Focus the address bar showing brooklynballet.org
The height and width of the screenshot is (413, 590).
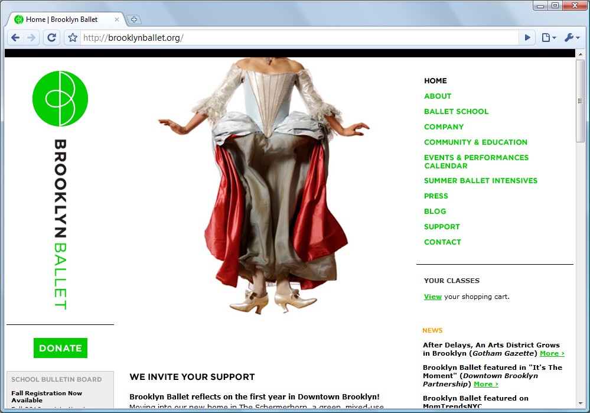click(x=299, y=38)
